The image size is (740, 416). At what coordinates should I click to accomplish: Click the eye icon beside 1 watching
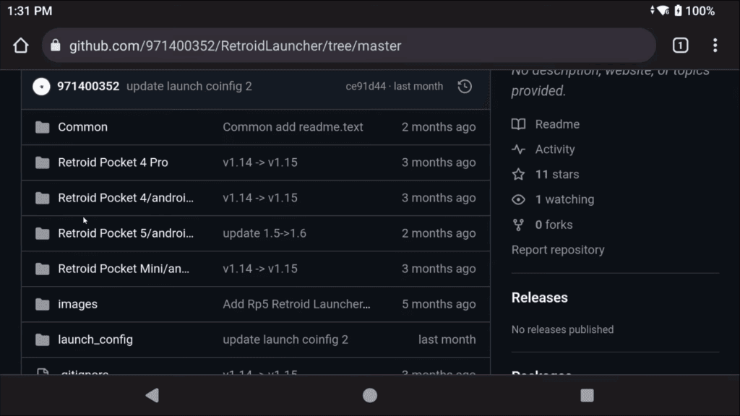click(x=518, y=199)
